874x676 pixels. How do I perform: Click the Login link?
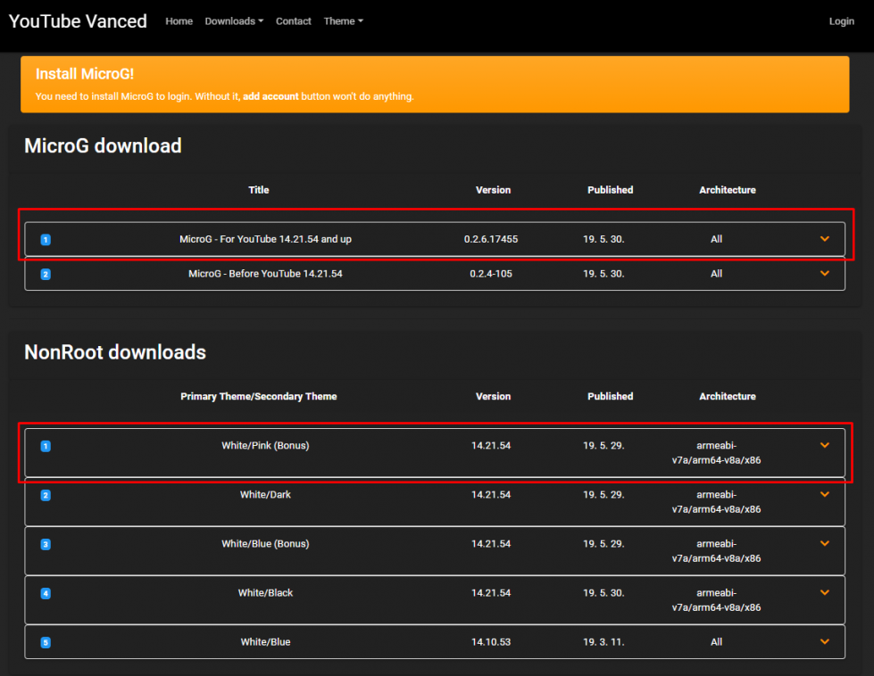pyautogui.click(x=841, y=21)
